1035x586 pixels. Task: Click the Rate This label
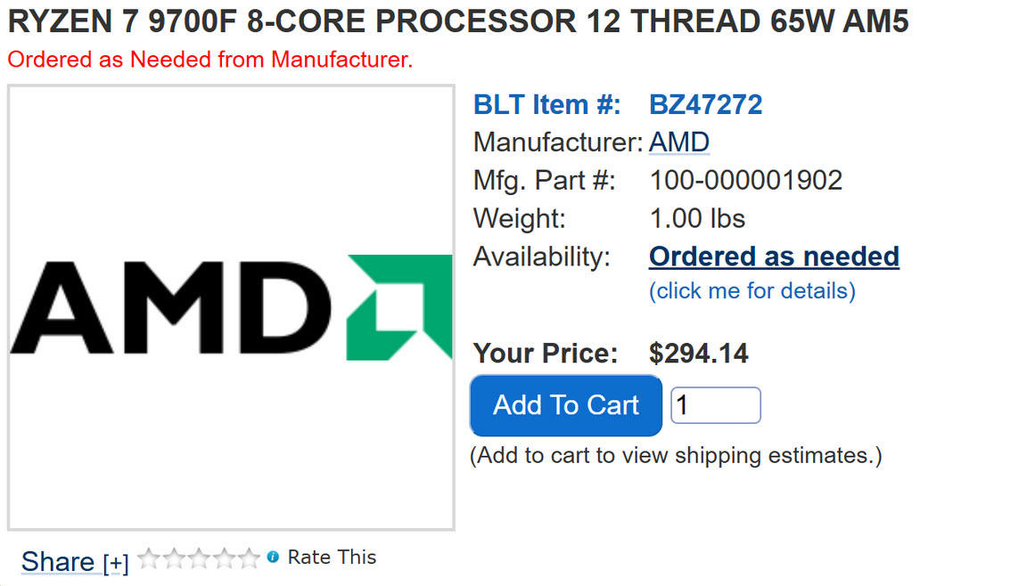pos(332,558)
